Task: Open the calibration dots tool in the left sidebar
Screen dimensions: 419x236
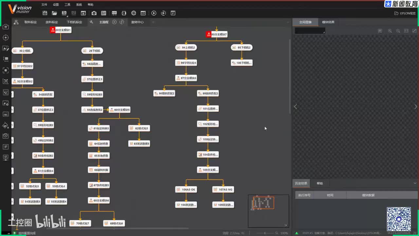Action: [6, 81]
